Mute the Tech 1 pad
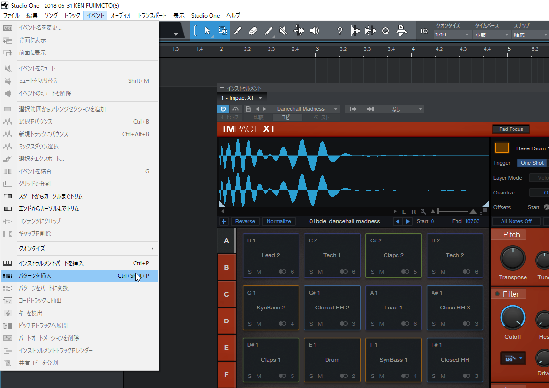 320,272
